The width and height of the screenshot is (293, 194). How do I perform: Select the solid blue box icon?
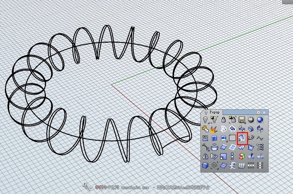pyautogui.click(x=205, y=165)
